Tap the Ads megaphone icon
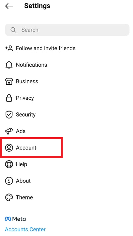 (x=9, y=131)
